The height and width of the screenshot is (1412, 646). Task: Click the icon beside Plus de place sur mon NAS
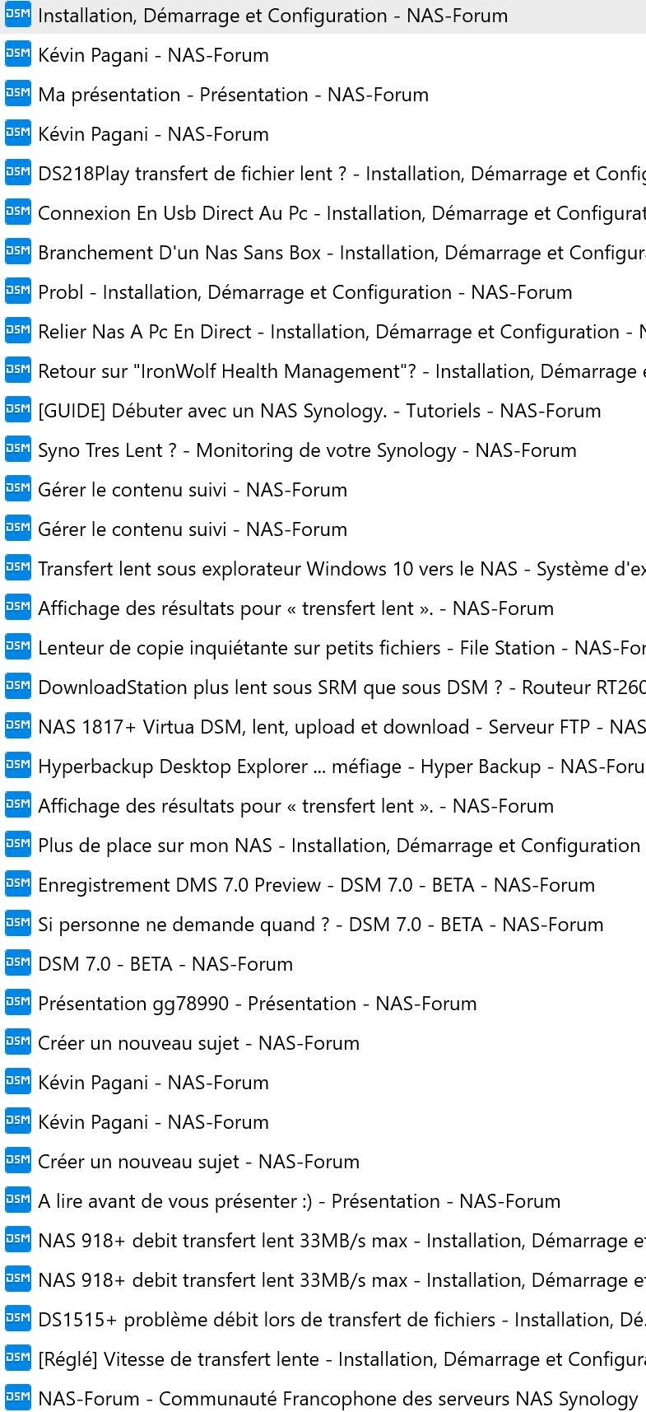click(x=17, y=845)
